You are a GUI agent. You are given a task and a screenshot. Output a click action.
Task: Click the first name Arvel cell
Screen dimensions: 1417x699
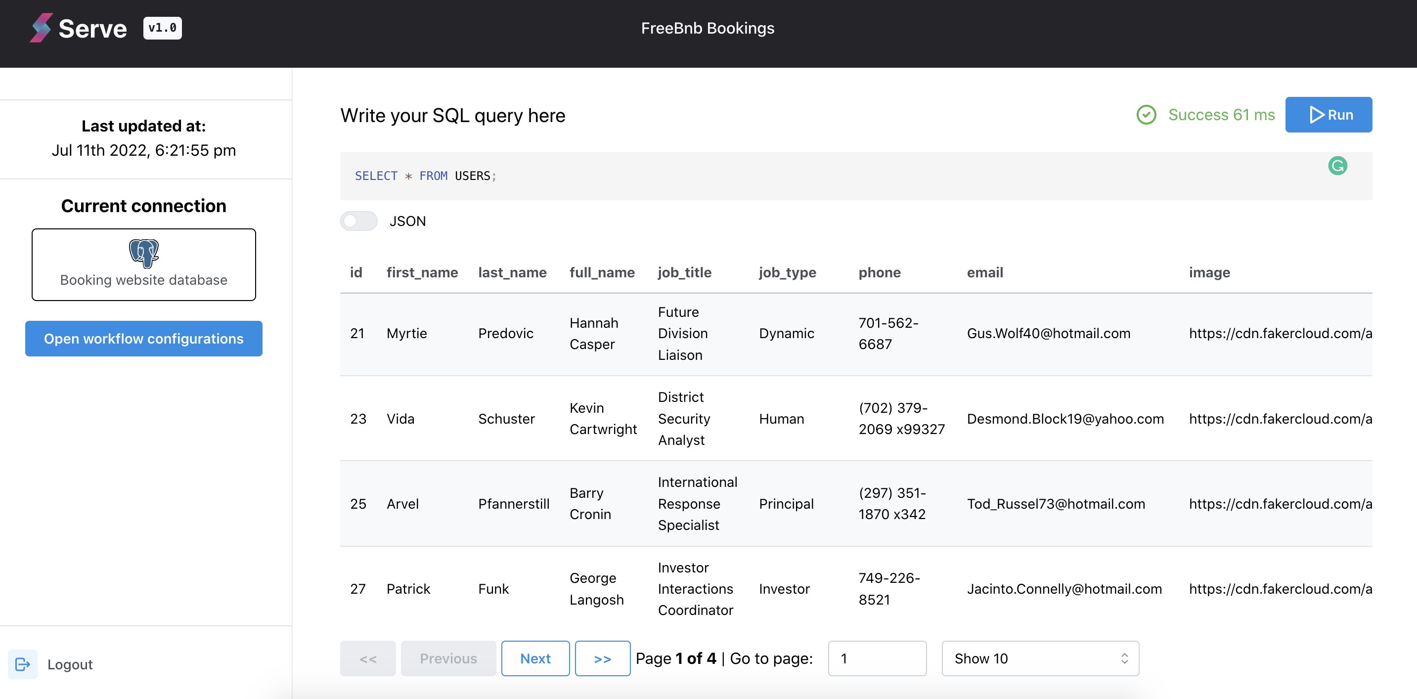point(402,504)
